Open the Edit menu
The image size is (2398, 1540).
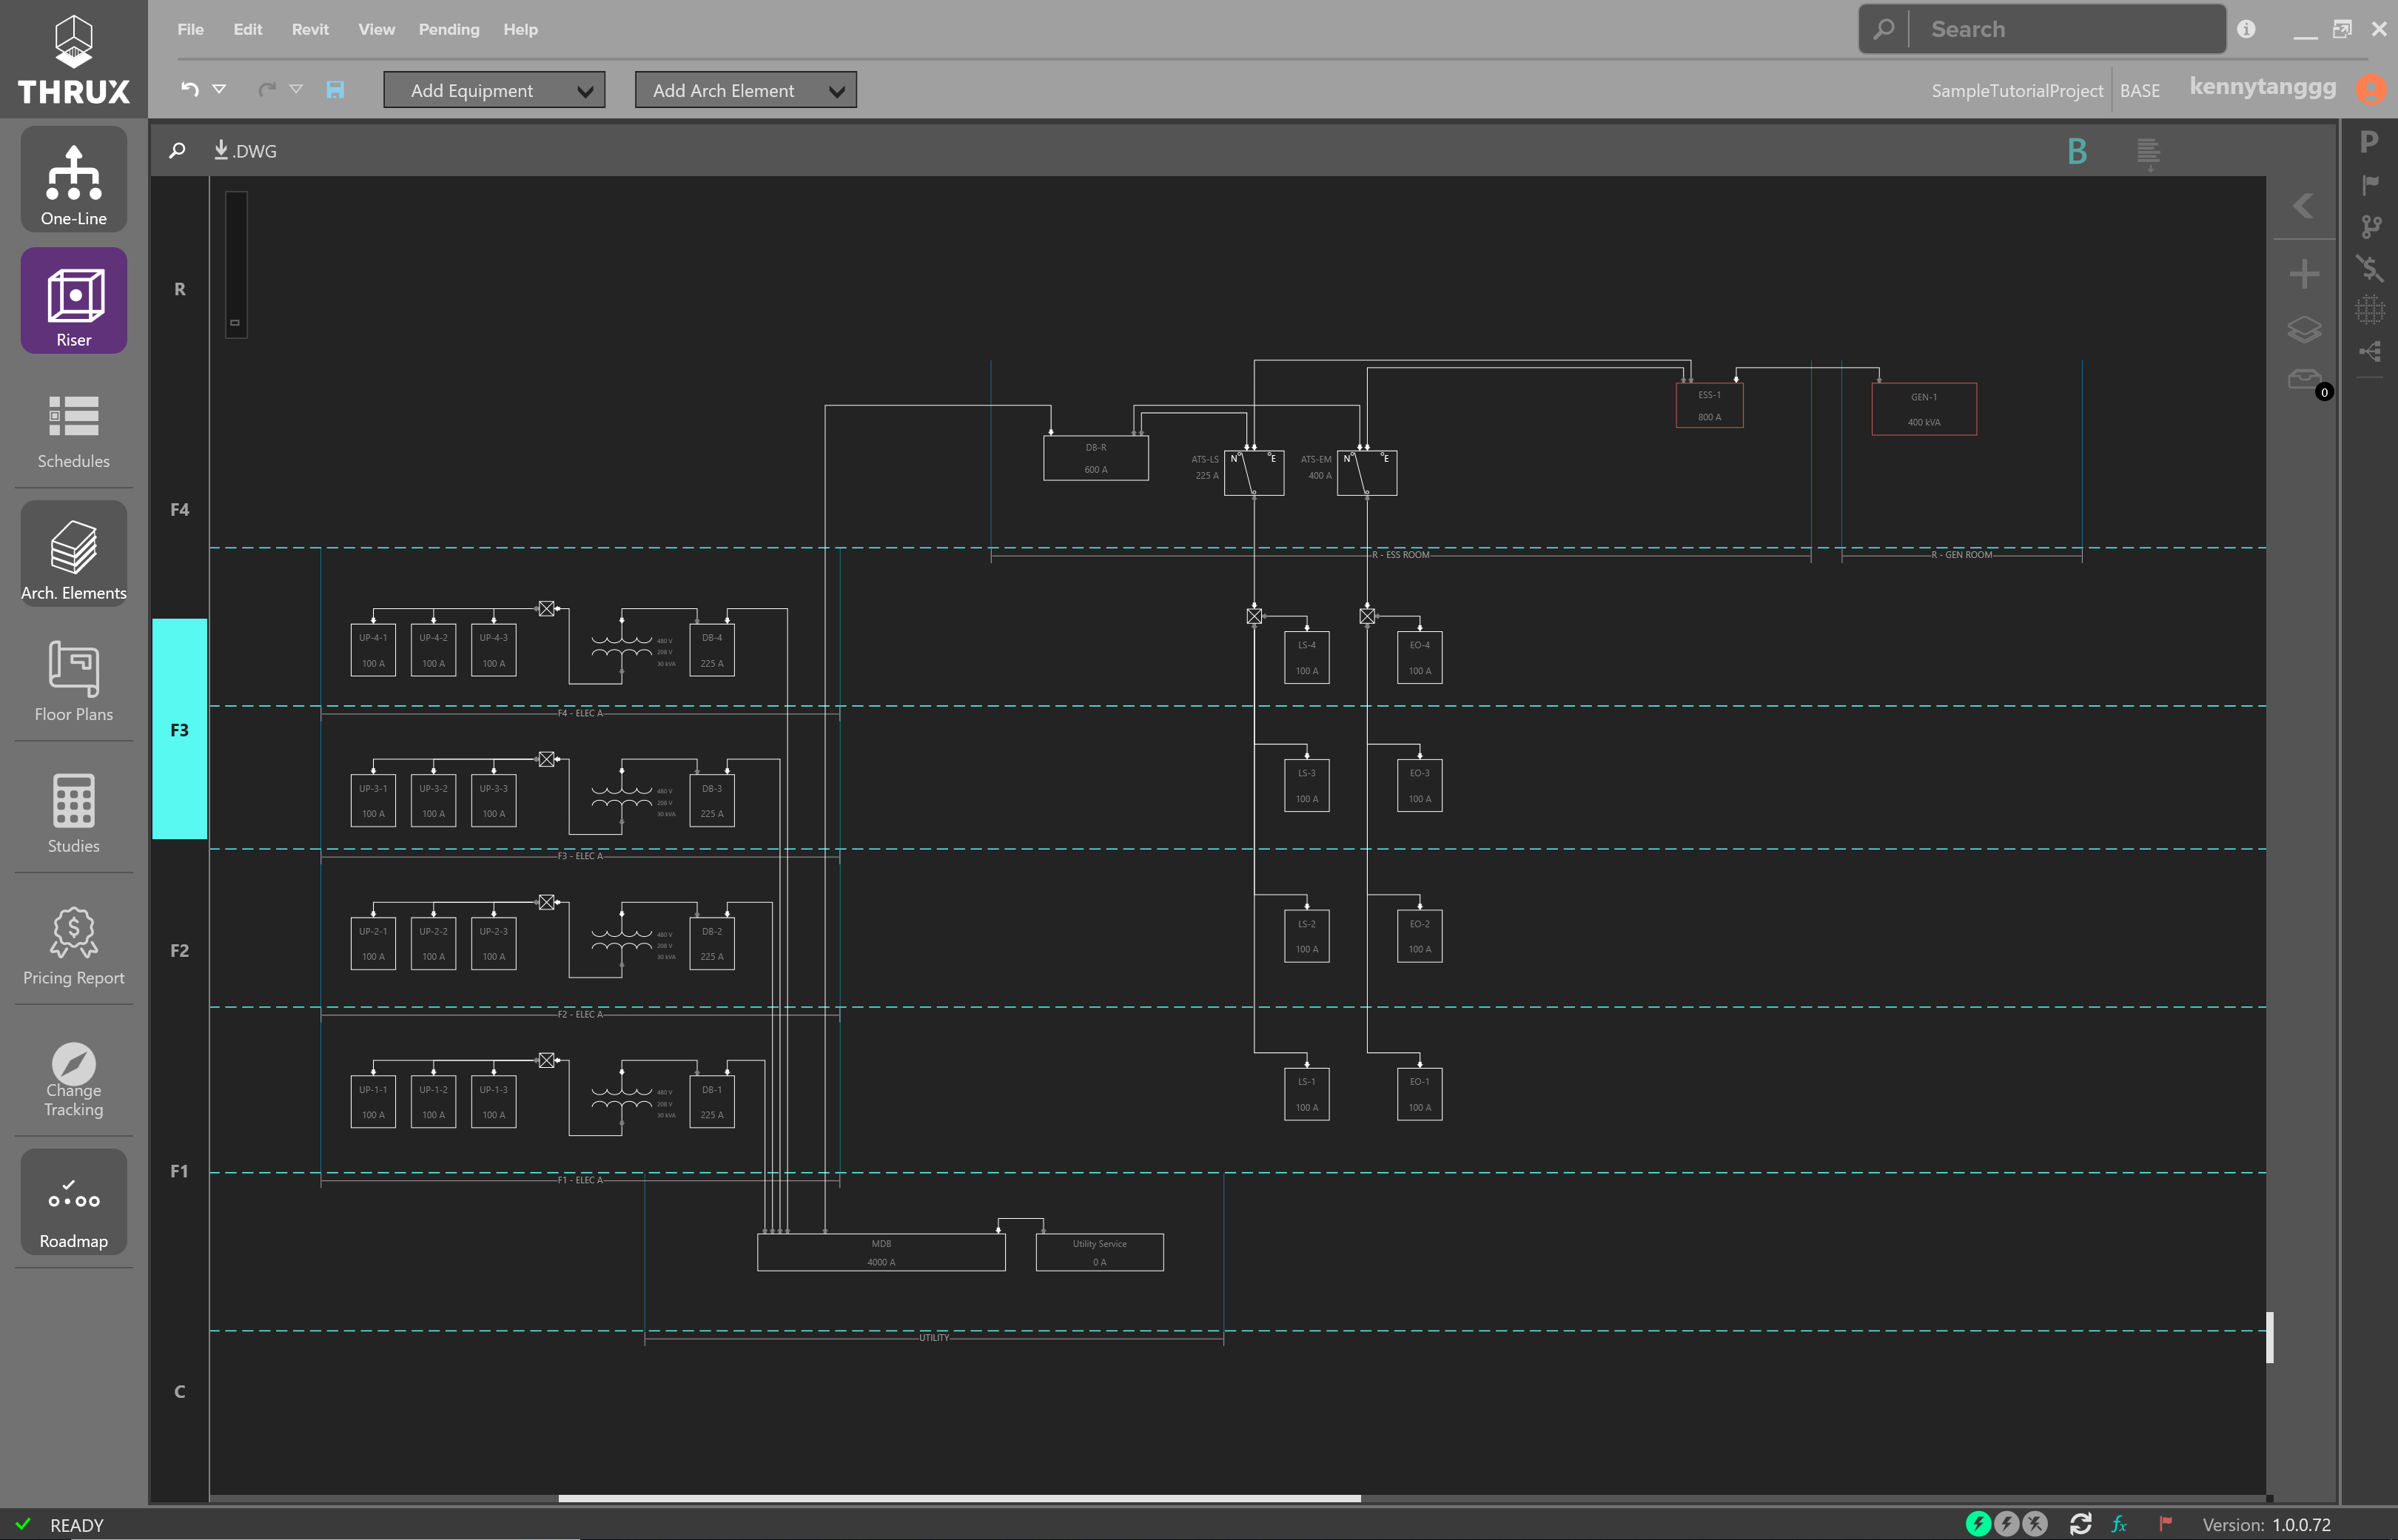tap(248, 29)
